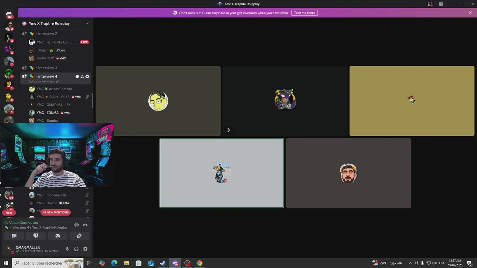Join the interview 2 voice channel
Viewport: 477px width, 268px height.
tap(56, 33)
